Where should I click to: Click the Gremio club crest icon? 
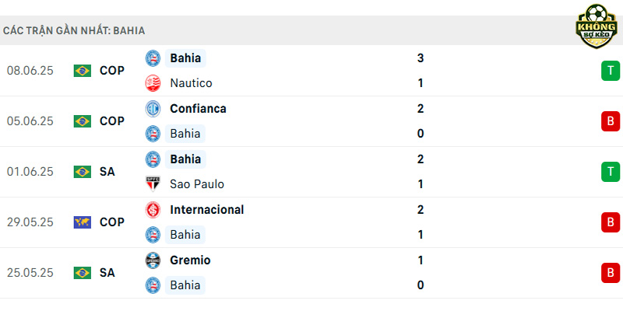(153, 260)
